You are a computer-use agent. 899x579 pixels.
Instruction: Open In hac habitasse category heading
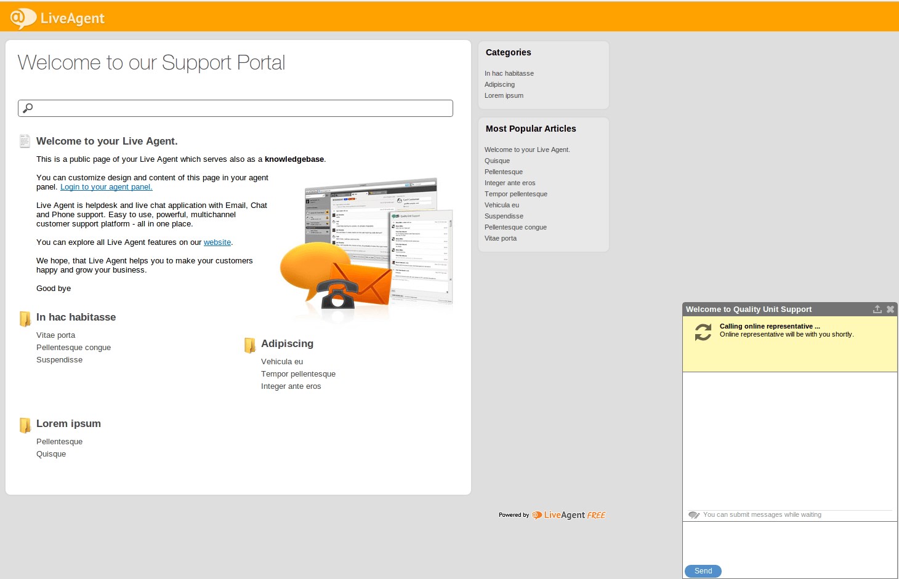click(x=76, y=317)
